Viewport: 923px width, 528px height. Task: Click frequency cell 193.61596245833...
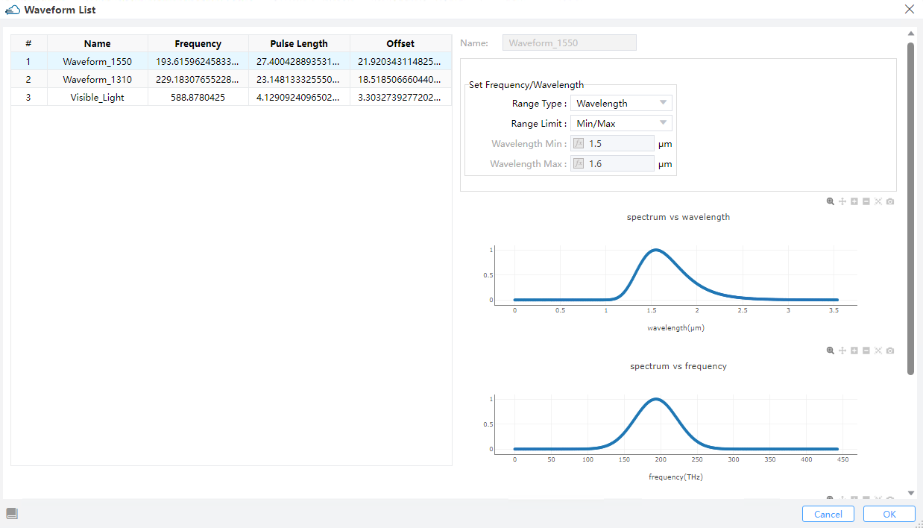(198, 61)
